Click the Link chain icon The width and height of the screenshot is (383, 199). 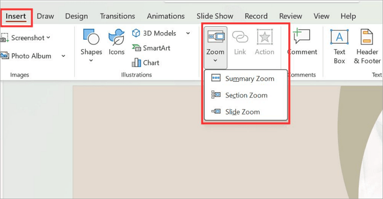coord(240,37)
